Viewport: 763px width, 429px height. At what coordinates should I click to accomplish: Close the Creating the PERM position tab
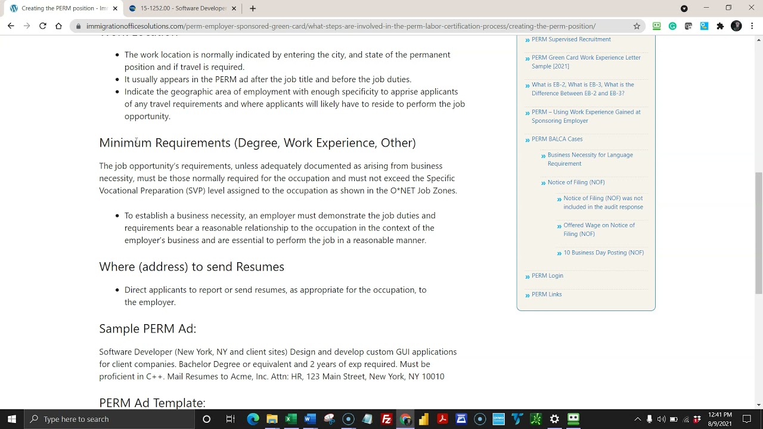(x=116, y=8)
